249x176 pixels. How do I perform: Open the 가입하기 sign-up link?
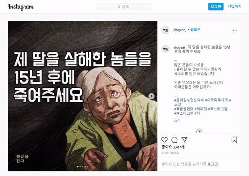234,6
